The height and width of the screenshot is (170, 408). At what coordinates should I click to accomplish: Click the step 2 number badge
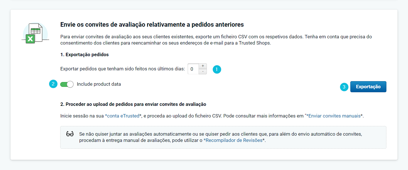coord(53,84)
